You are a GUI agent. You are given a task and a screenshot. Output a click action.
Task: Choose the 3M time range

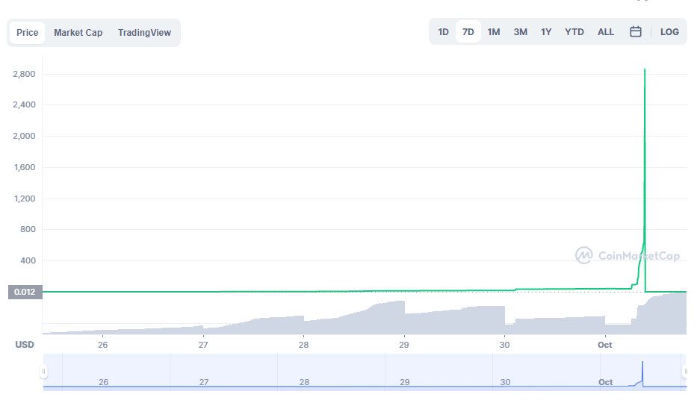[520, 32]
